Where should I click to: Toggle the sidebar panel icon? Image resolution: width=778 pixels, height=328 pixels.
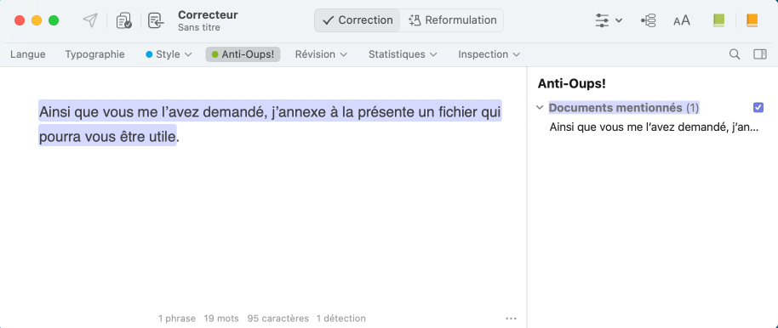pos(760,54)
